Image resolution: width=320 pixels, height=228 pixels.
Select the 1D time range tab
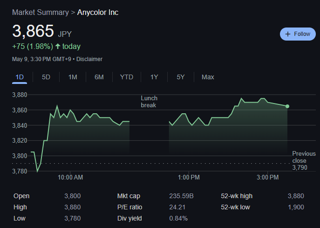(20, 77)
